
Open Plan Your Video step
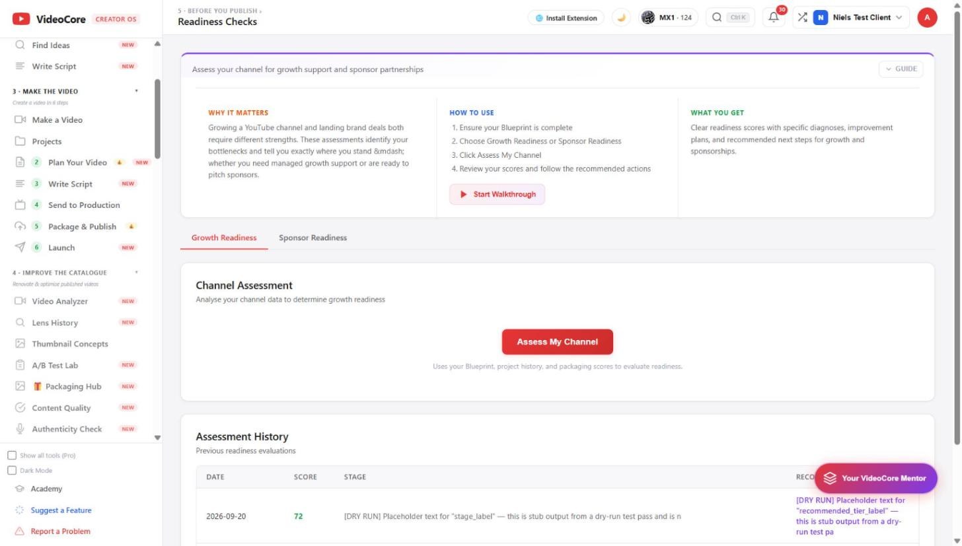pyautogui.click(x=77, y=162)
